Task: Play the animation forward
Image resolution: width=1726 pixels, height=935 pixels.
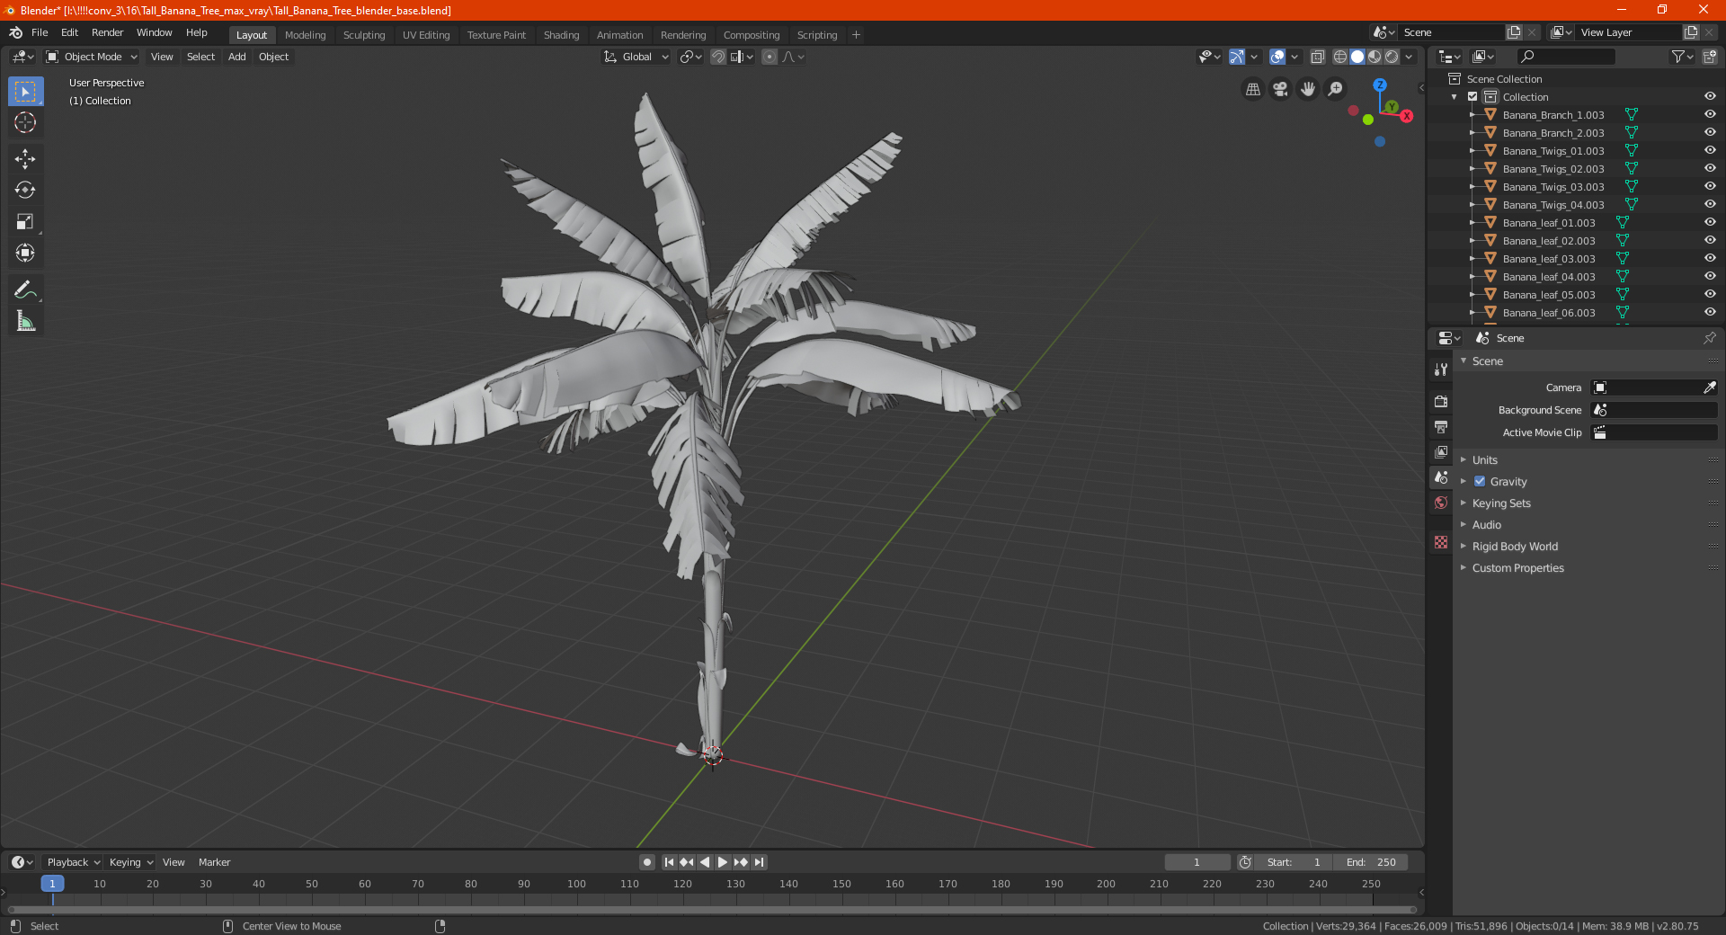Action: tap(723, 862)
